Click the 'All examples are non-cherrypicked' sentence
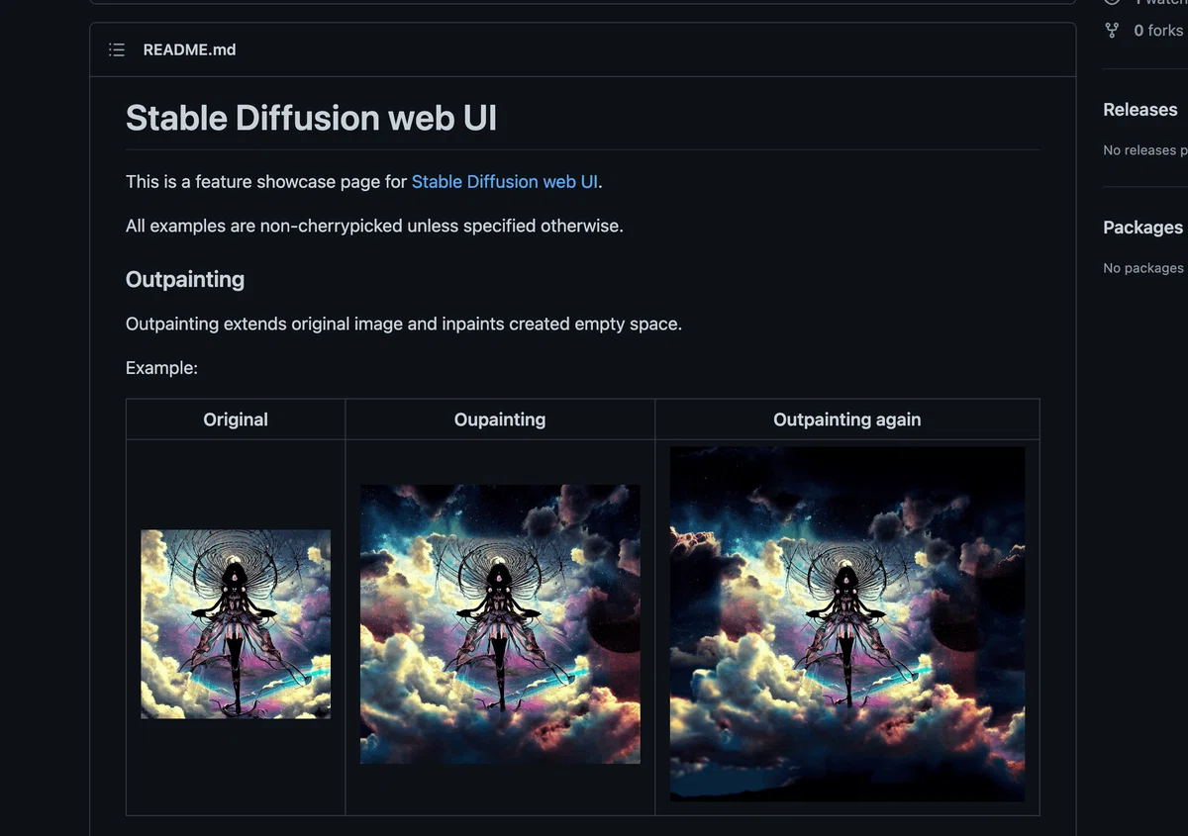Viewport: 1188px width, 836px height. pyautogui.click(x=374, y=226)
